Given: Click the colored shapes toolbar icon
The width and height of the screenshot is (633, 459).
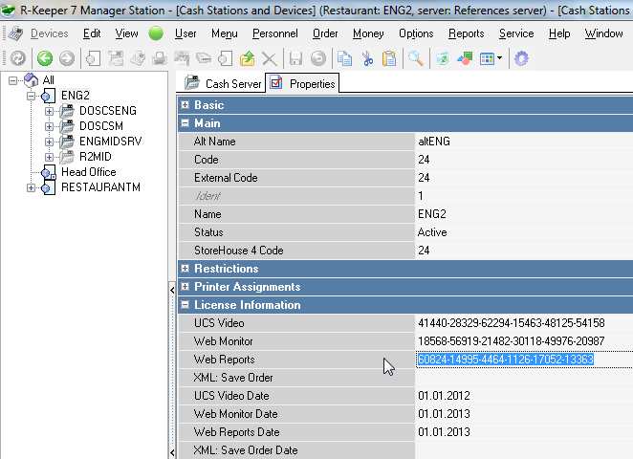Looking at the screenshot, I should 465,58.
